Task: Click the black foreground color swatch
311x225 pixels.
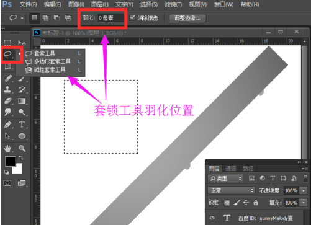Action: (x=11, y=161)
